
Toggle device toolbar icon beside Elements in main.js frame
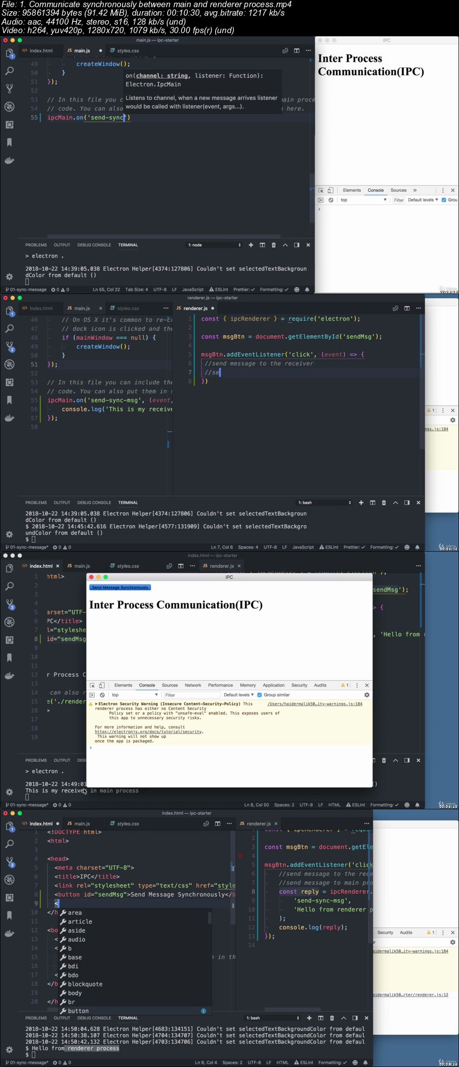tap(330, 190)
